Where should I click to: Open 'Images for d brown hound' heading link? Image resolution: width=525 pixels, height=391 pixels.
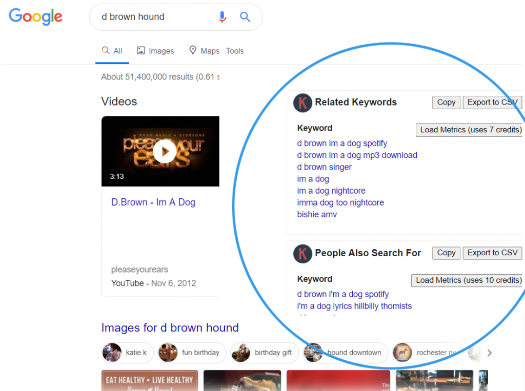pos(170,328)
